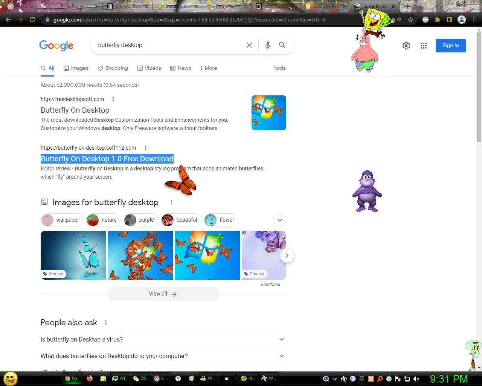The height and width of the screenshot is (386, 482).
Task: Open 'Butterfly On Desktop 1.0 Free Download' link
Action: pyautogui.click(x=107, y=159)
